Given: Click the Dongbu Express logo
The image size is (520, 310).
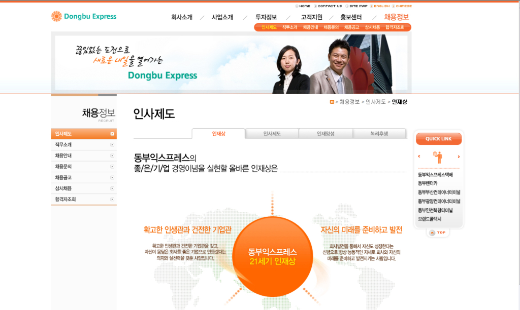Looking at the screenshot, I should tap(84, 16).
